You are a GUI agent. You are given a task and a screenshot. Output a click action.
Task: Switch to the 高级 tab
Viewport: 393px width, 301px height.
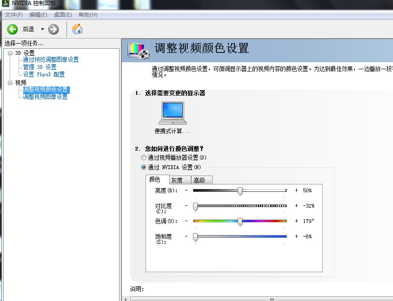tap(201, 180)
